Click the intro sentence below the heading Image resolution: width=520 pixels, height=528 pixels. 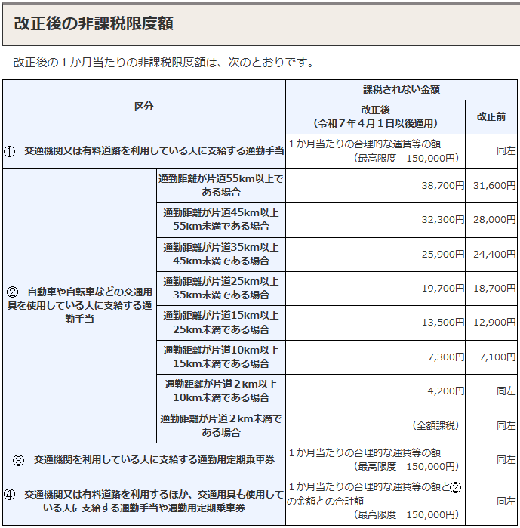click(163, 62)
